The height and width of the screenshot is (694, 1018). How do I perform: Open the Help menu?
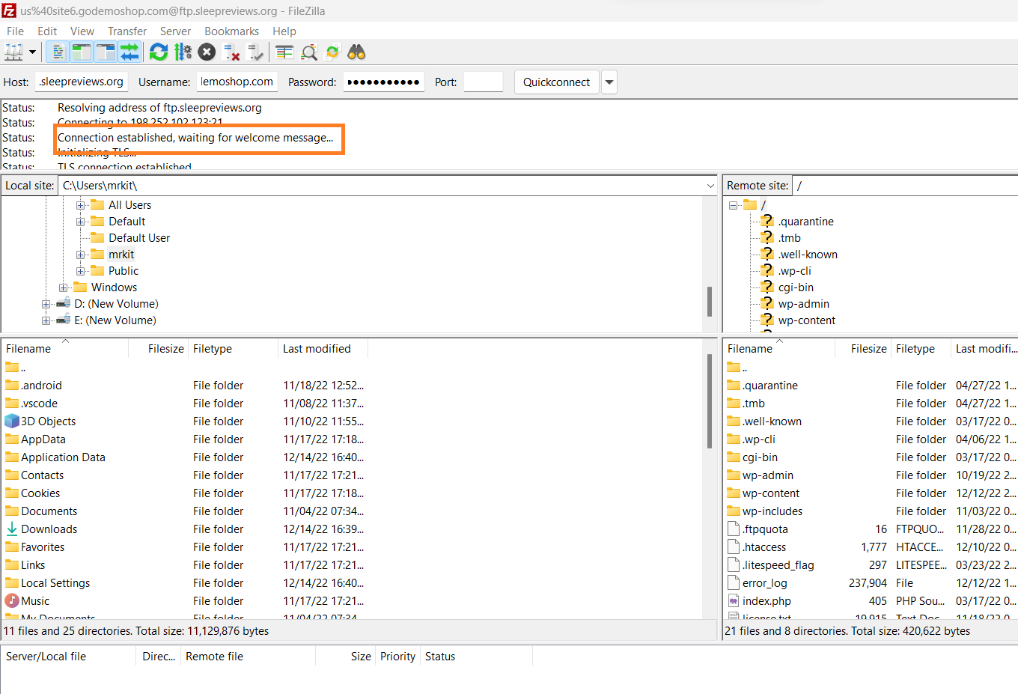point(284,31)
